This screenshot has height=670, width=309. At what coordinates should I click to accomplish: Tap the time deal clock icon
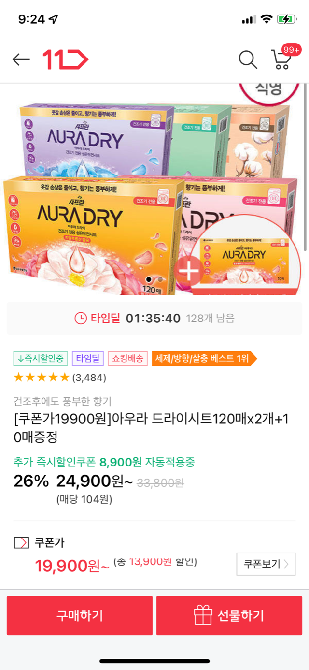[81, 318]
